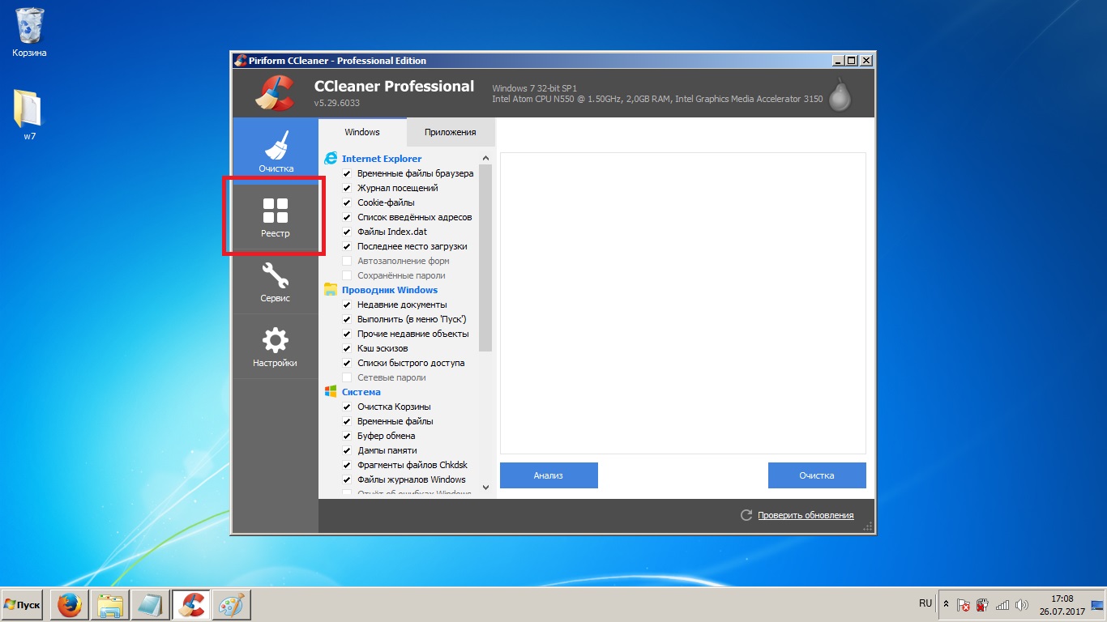This screenshot has height=622, width=1107.
Task: Click the Проводник Windows folder icon
Action: [x=331, y=290]
